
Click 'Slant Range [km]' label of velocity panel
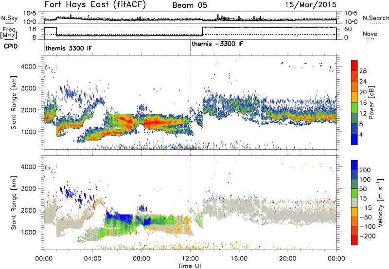click(x=14, y=203)
